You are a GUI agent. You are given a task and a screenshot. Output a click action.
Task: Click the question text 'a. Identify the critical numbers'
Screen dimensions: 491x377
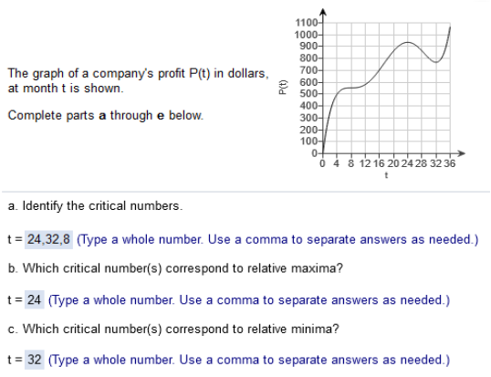96,206
